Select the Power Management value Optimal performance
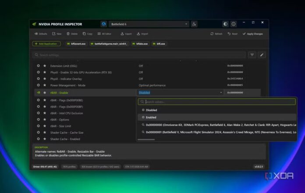Screen dimensions: 305x193 [x=152, y=85]
